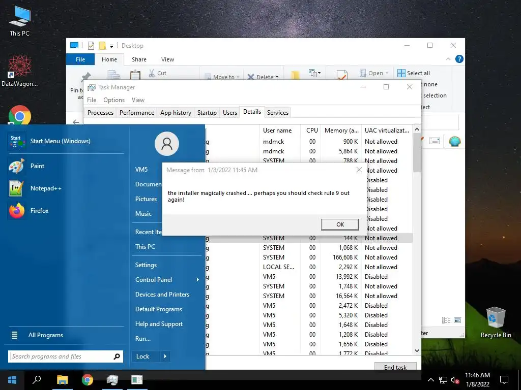Image resolution: width=521 pixels, height=390 pixels.
Task: Switch to Explorer View ribbon tab
Action: pyautogui.click(x=167, y=59)
